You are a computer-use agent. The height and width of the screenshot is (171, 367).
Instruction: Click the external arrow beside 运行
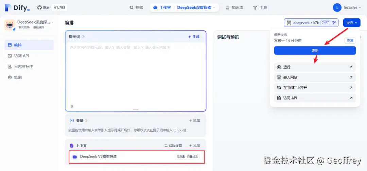pos(351,67)
